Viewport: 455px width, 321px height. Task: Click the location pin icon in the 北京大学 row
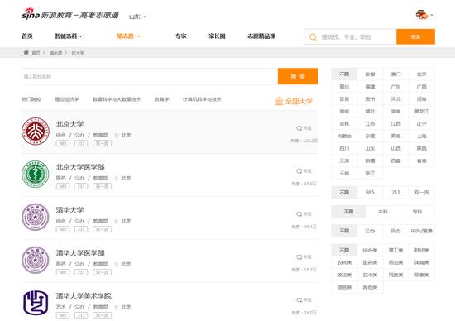(x=117, y=135)
